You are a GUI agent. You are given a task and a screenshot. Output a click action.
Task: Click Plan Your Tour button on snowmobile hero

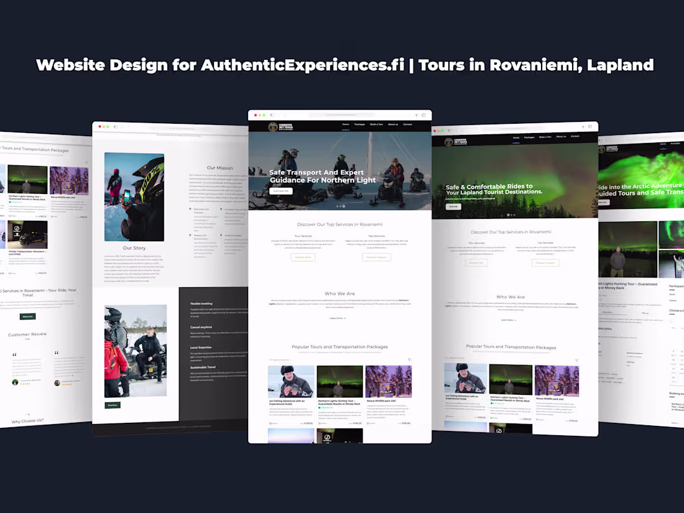tap(281, 191)
